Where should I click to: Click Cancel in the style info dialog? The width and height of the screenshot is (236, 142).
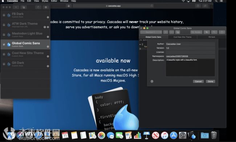[198, 82]
